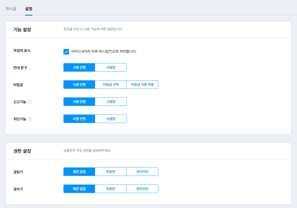Choose 비밀글 선택 option
Image resolution: width=297 pixels, height=208 pixels.
[x=111, y=85]
